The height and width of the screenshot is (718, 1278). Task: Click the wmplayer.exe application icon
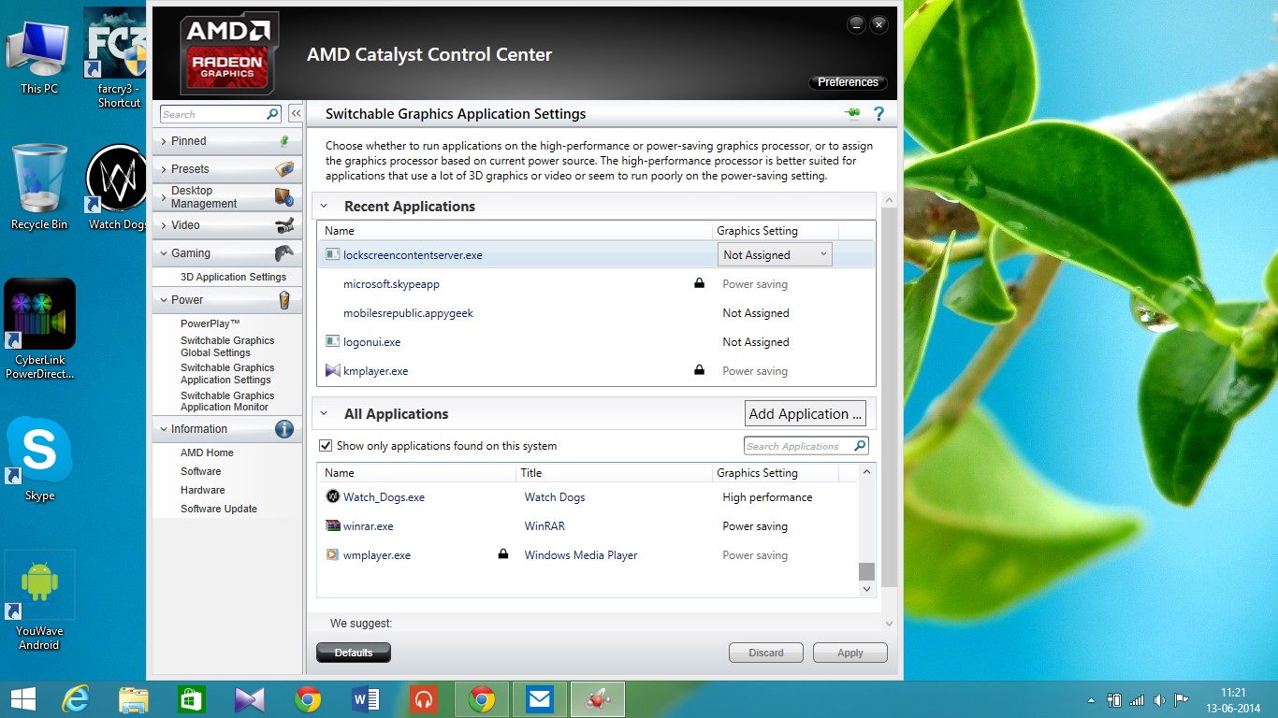click(332, 554)
